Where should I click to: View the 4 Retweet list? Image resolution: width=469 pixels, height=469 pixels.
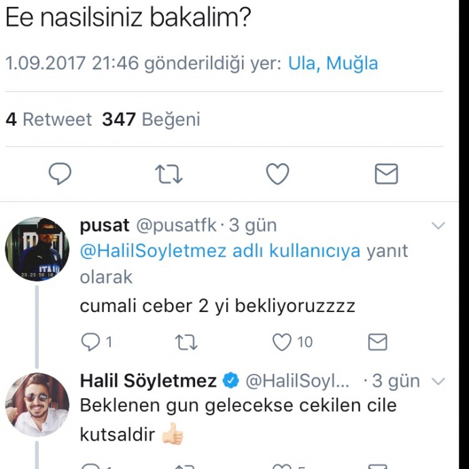pos(48,120)
